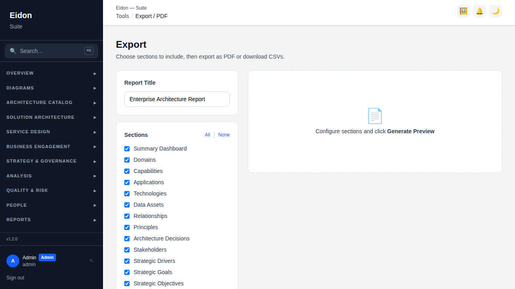Expand Solution Architecture group
The width and height of the screenshot is (515, 289).
click(x=51, y=117)
